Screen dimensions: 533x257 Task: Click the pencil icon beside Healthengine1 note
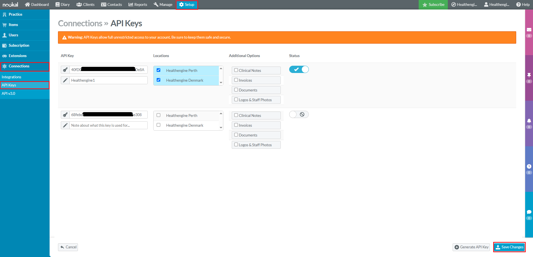(65, 80)
